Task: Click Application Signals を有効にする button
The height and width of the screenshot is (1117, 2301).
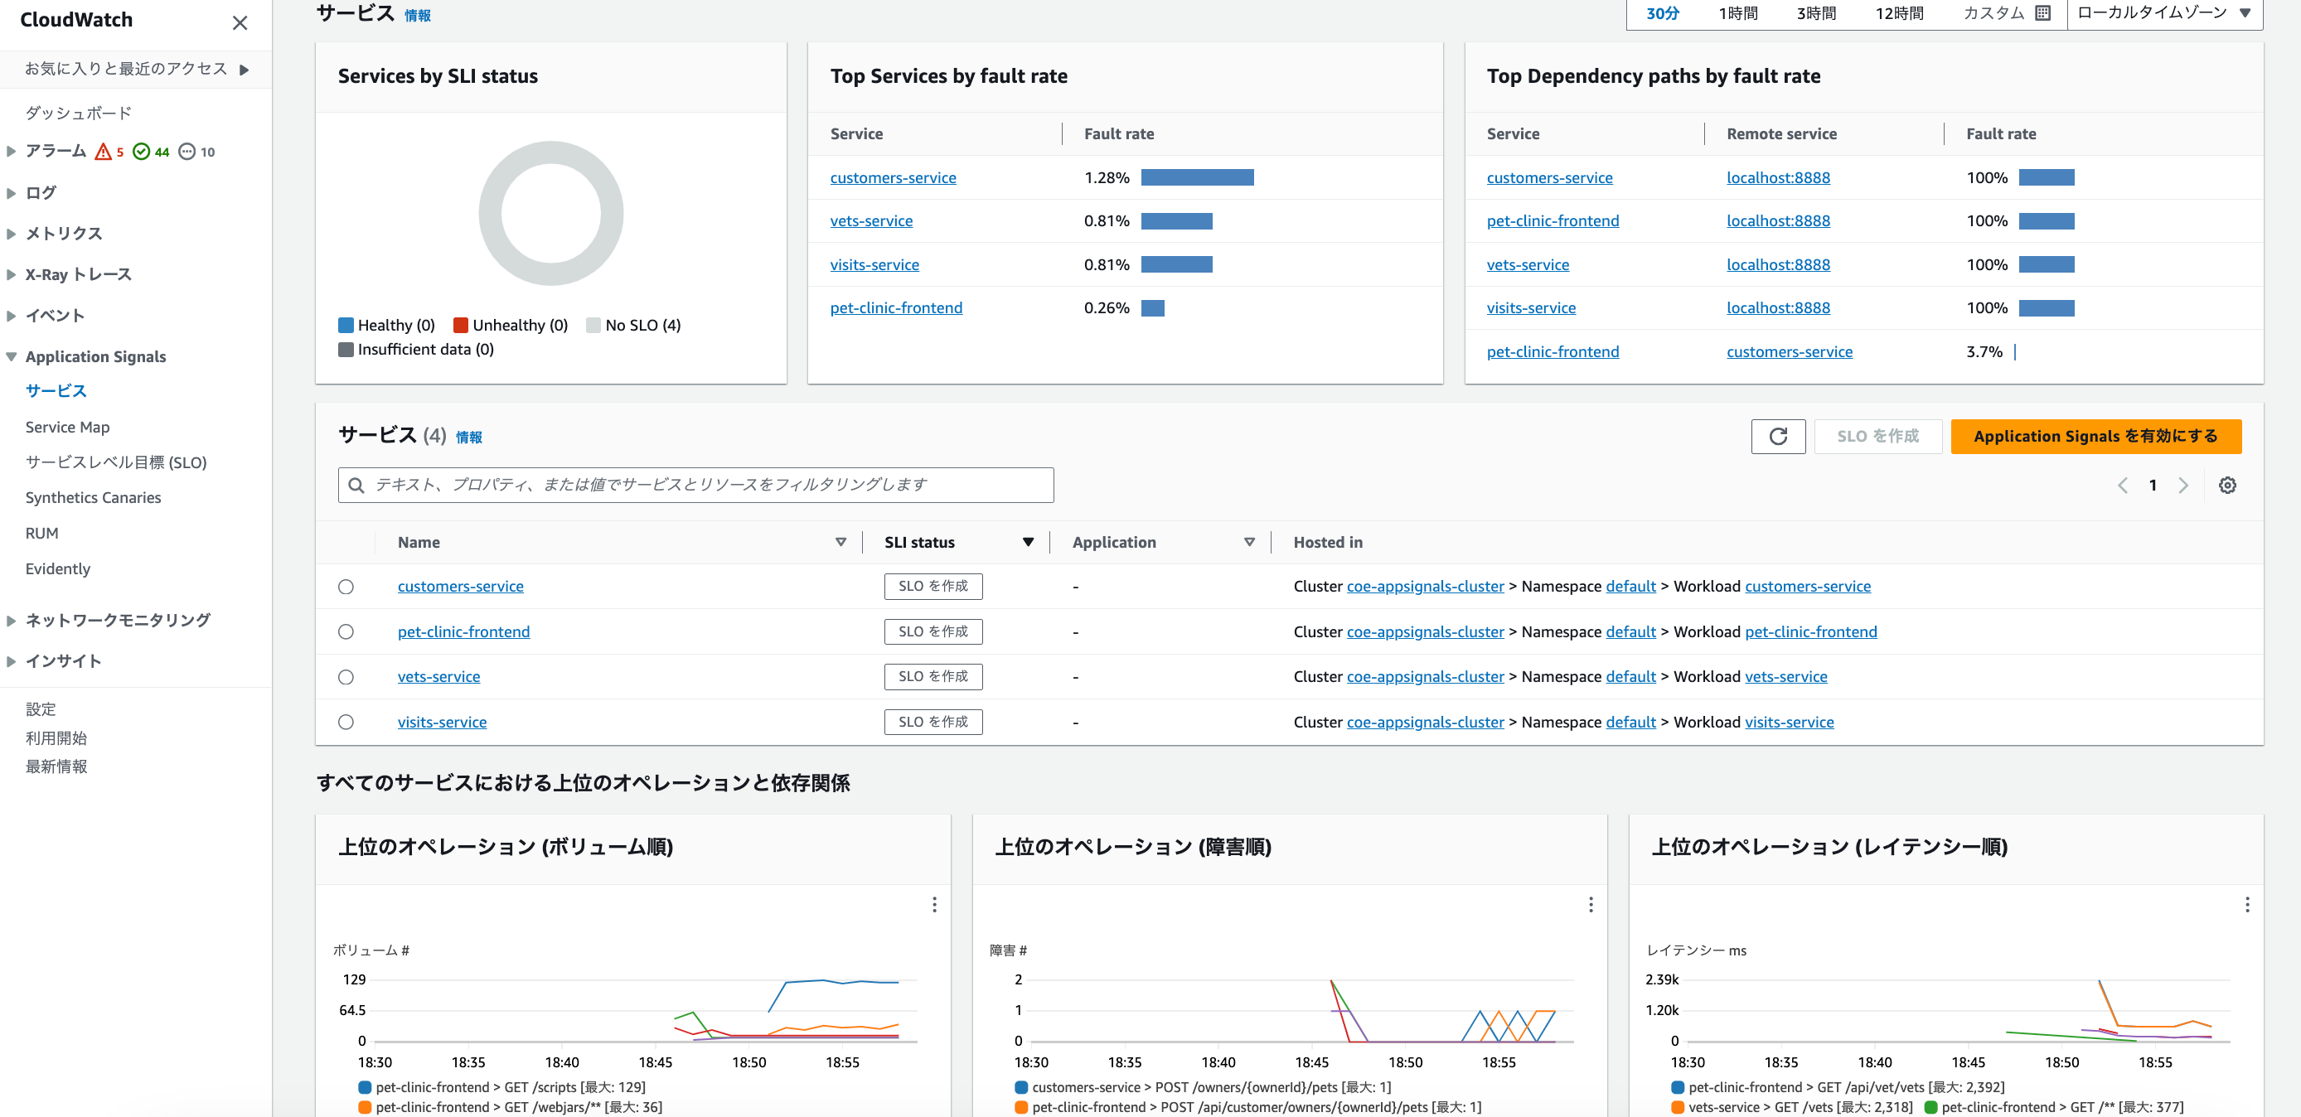Action: (2095, 436)
